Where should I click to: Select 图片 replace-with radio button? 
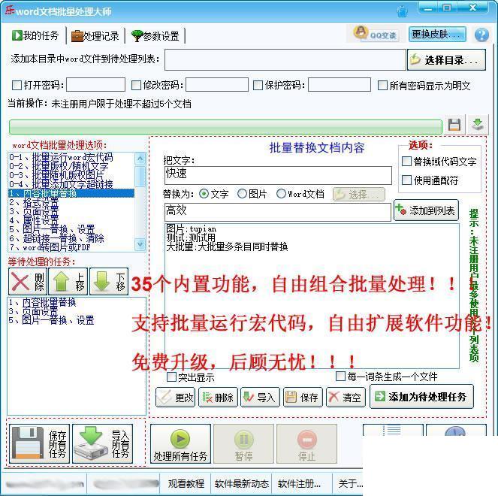pos(242,194)
